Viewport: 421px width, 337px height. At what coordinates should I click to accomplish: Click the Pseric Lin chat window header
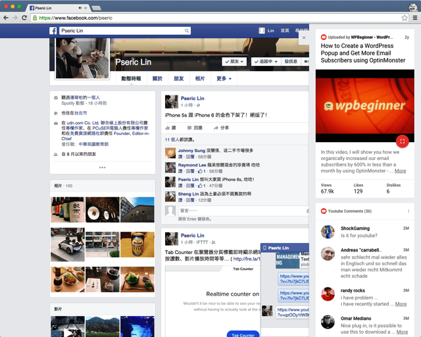pyautogui.click(x=285, y=247)
